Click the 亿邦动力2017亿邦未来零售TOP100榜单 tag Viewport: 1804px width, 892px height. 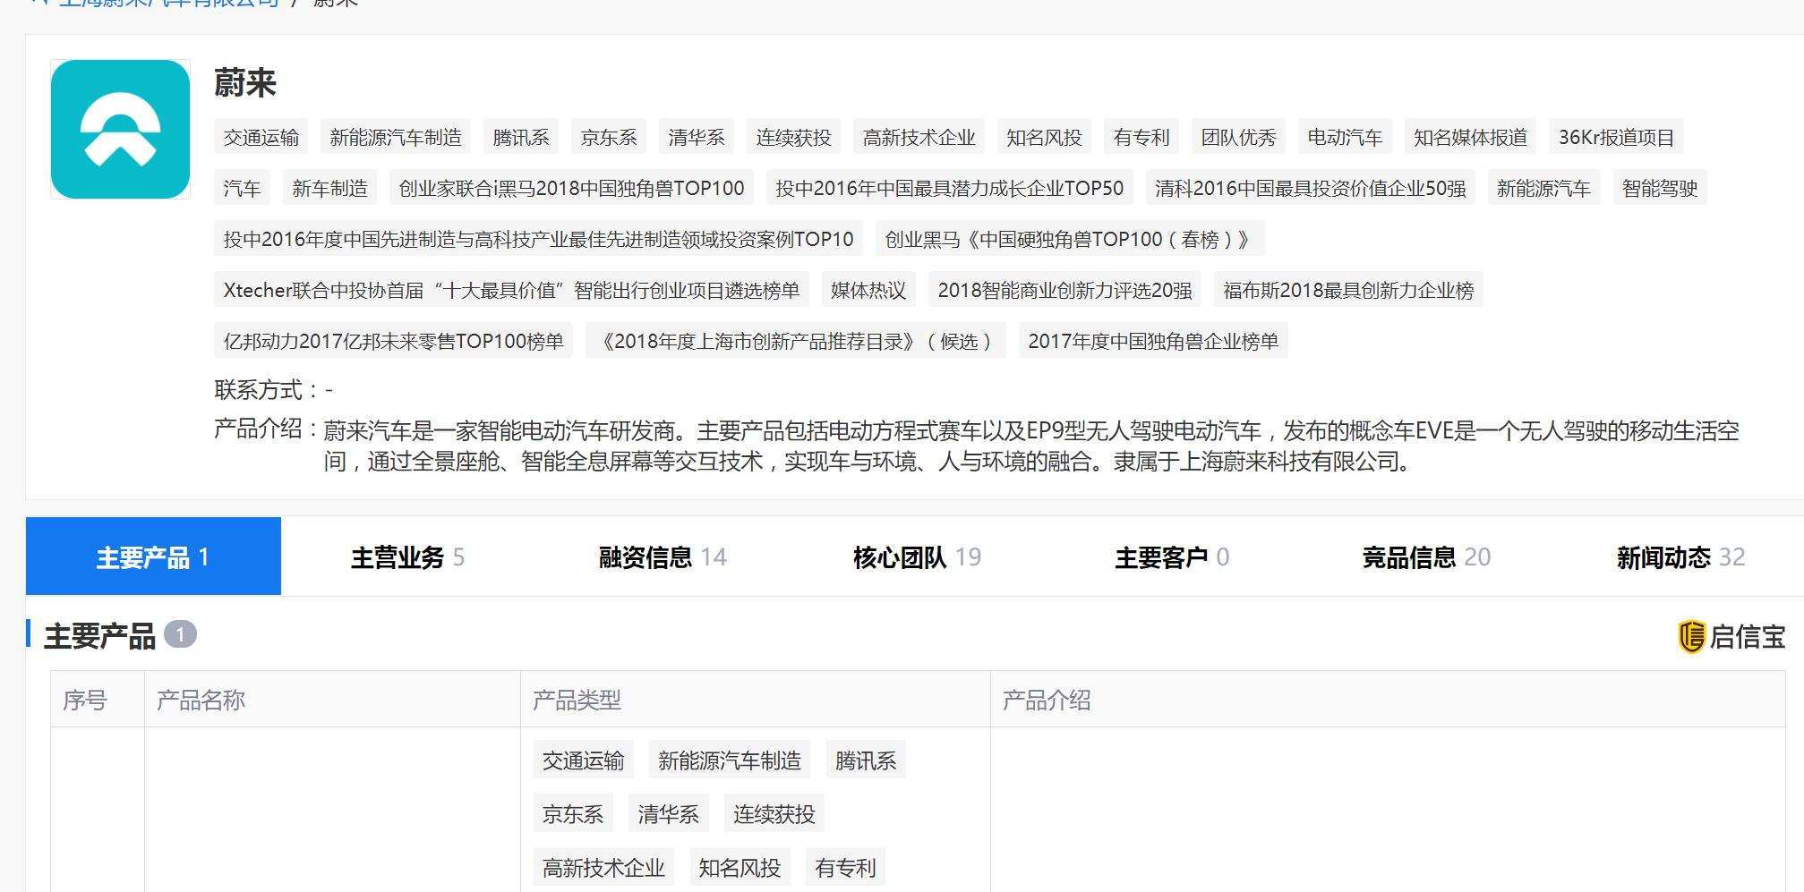click(394, 341)
